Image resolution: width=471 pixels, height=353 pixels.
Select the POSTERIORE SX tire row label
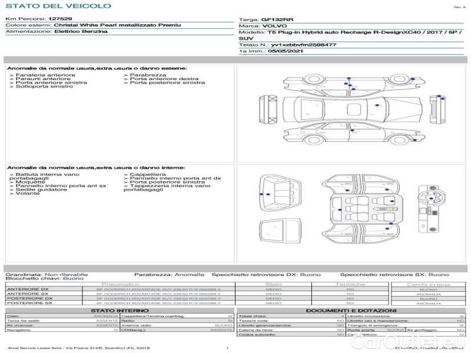click(x=28, y=303)
